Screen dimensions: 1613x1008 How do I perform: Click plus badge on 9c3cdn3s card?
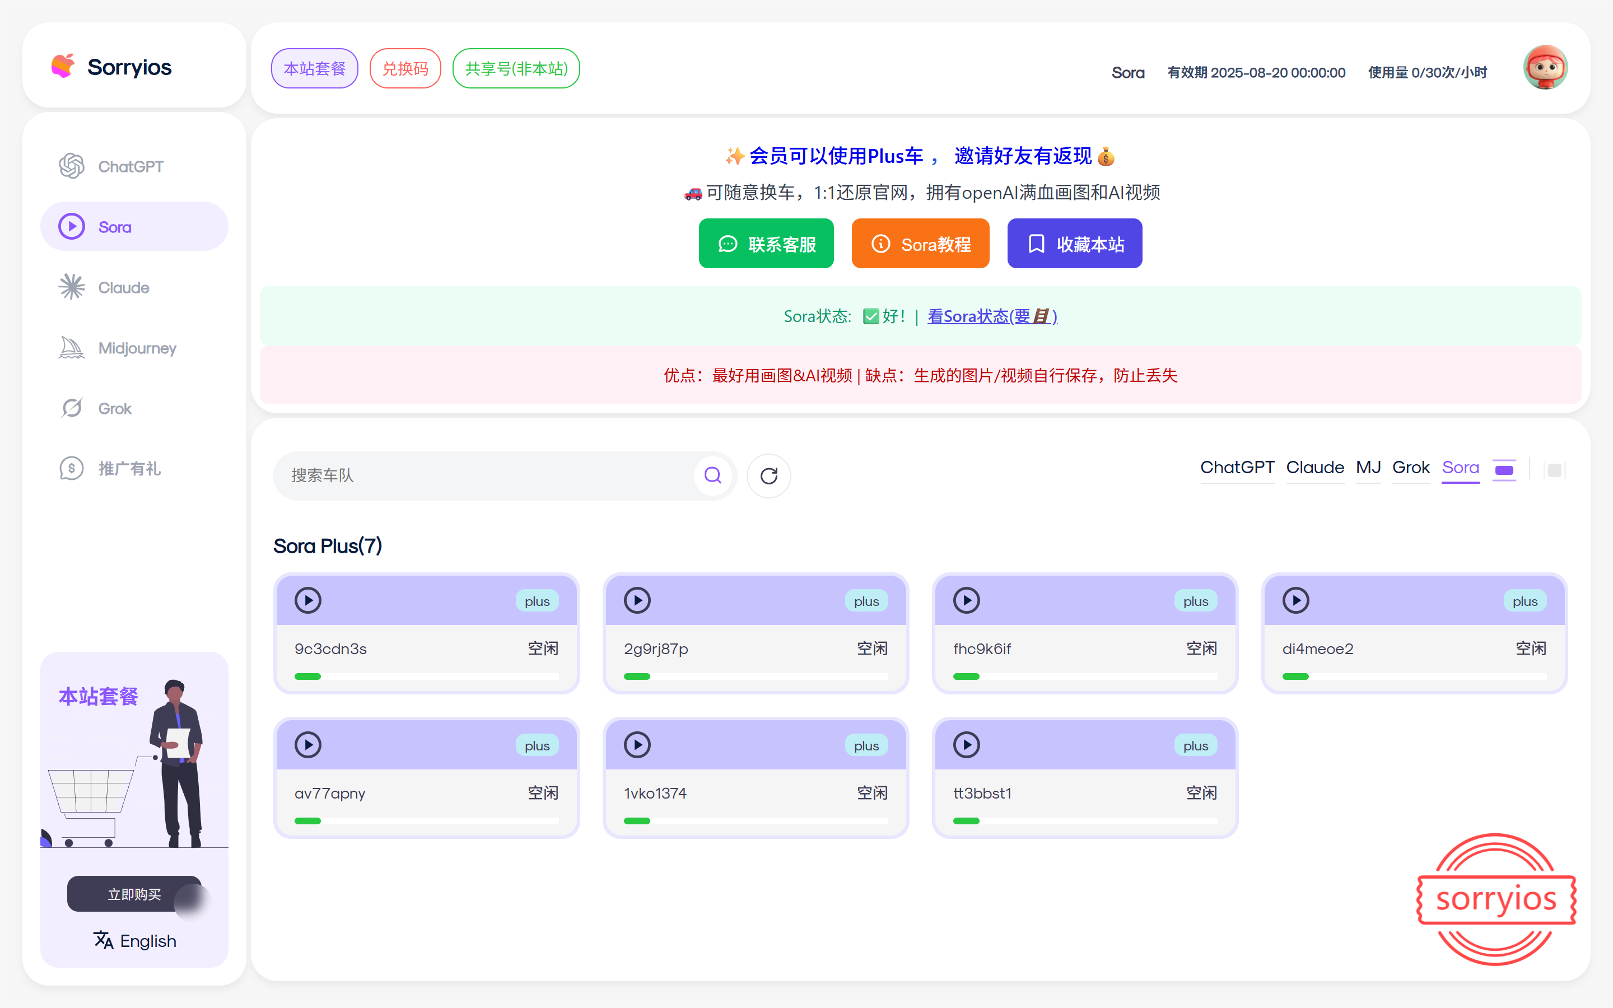(x=537, y=601)
